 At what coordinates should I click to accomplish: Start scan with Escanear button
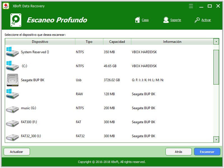point(207,152)
